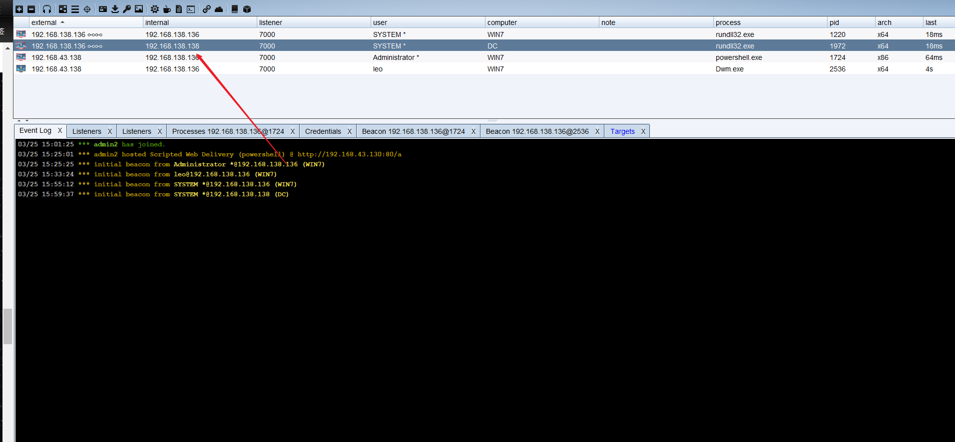Screen dimensions: 955x442
Task: Open the Processes 192.168.138.136@1724 tab
Action: click(x=228, y=131)
